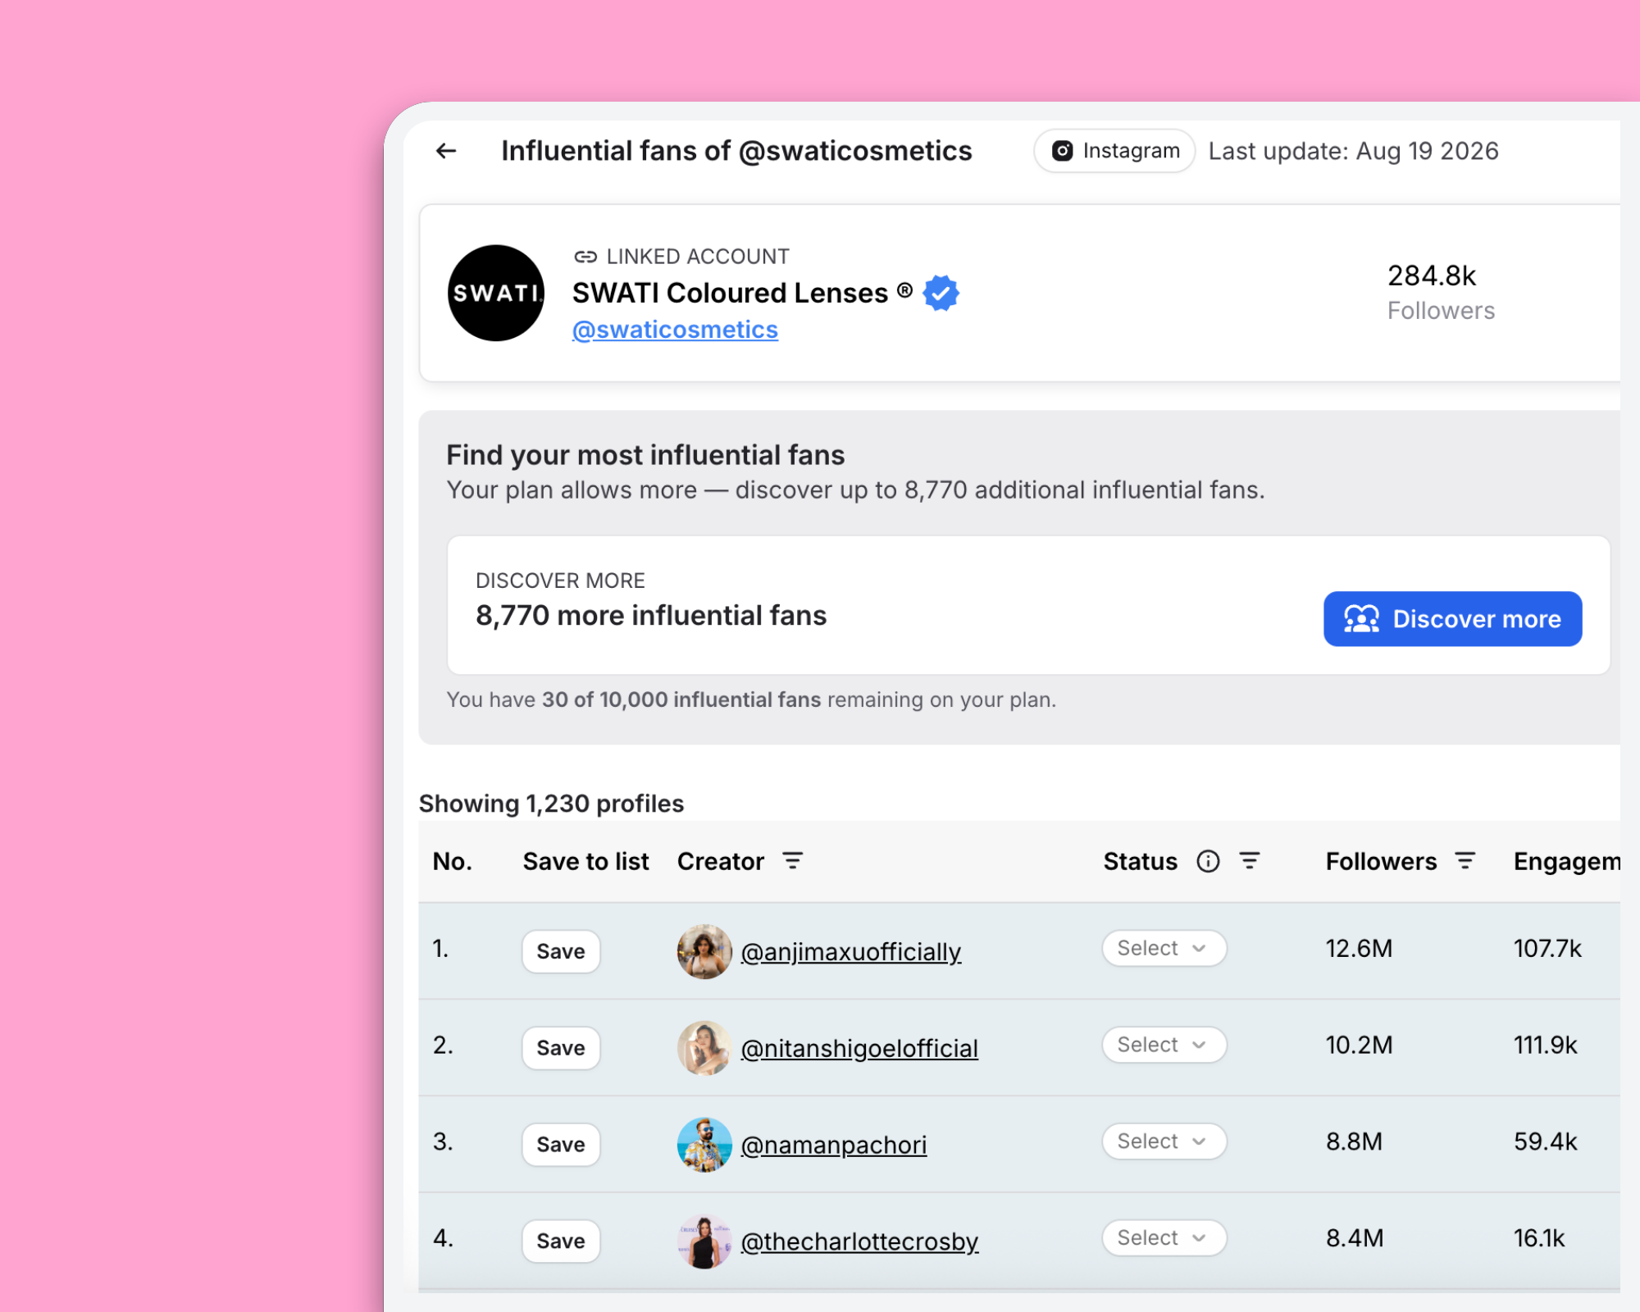Viewport: 1640px width, 1312px height.
Task: Open the @thecharlottecrosby creator link
Action: 859,1241
